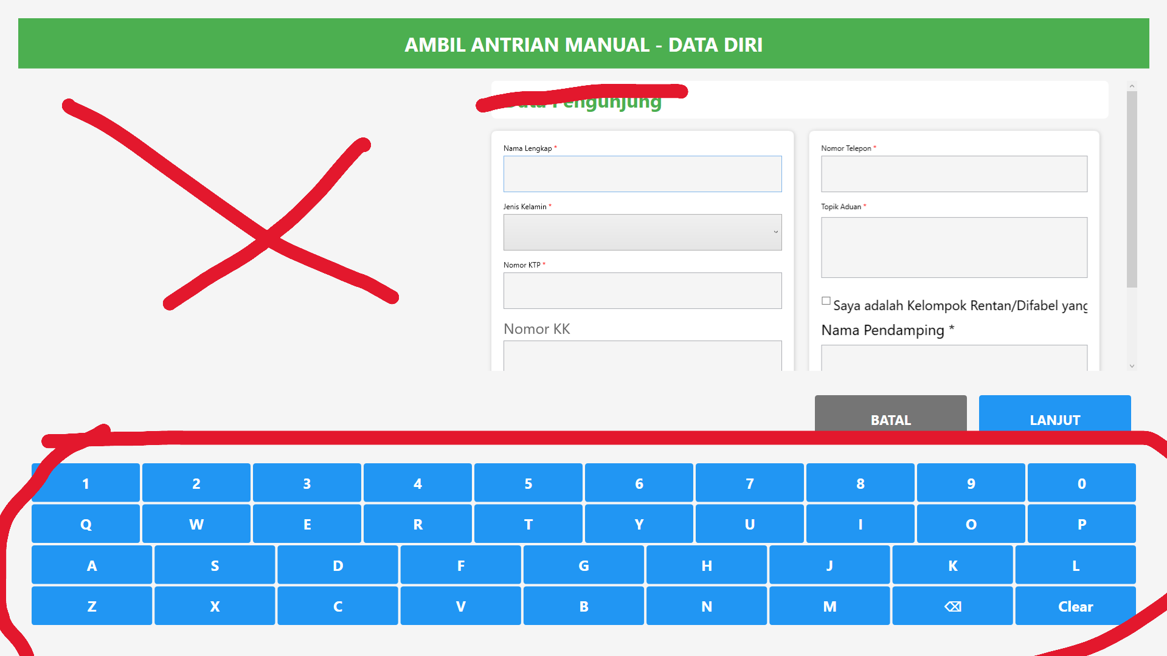Tap the number 5 key
The image size is (1167, 656).
528,483
